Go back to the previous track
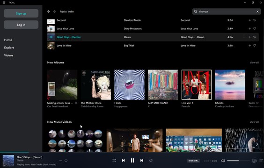 (x=123, y=161)
